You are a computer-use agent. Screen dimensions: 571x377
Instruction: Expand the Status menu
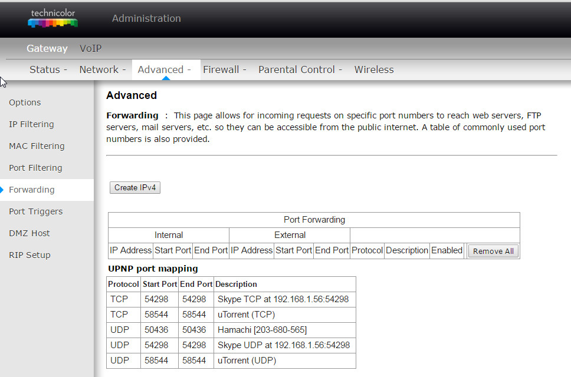48,70
